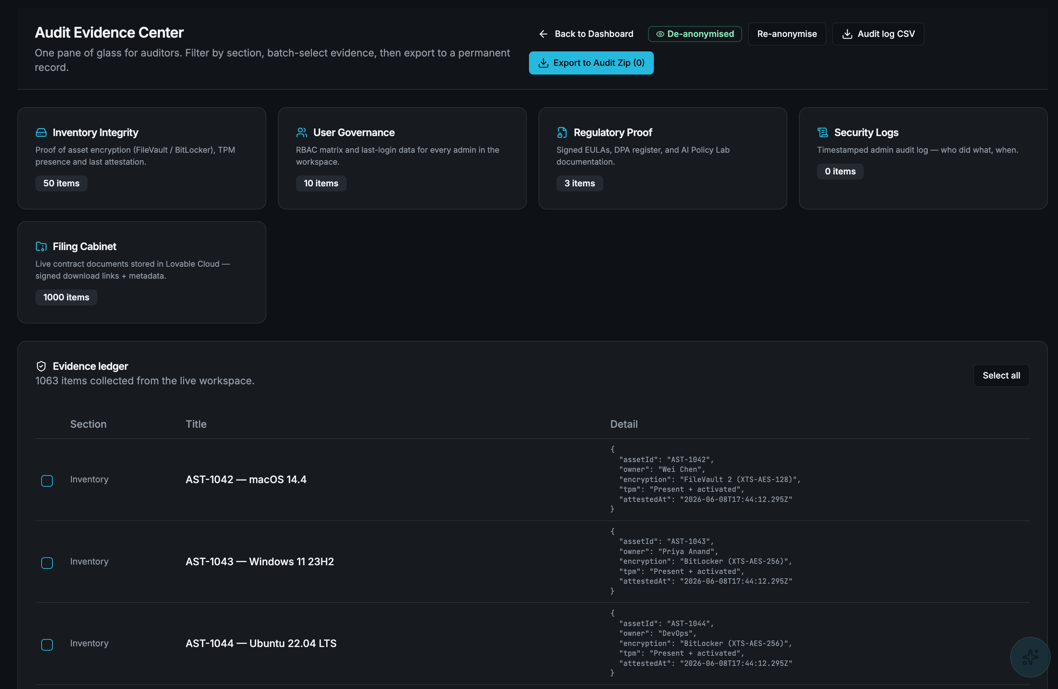The image size is (1058, 689).
Task: Click the Inventory label in the AST-1044 row
Action: (x=89, y=643)
